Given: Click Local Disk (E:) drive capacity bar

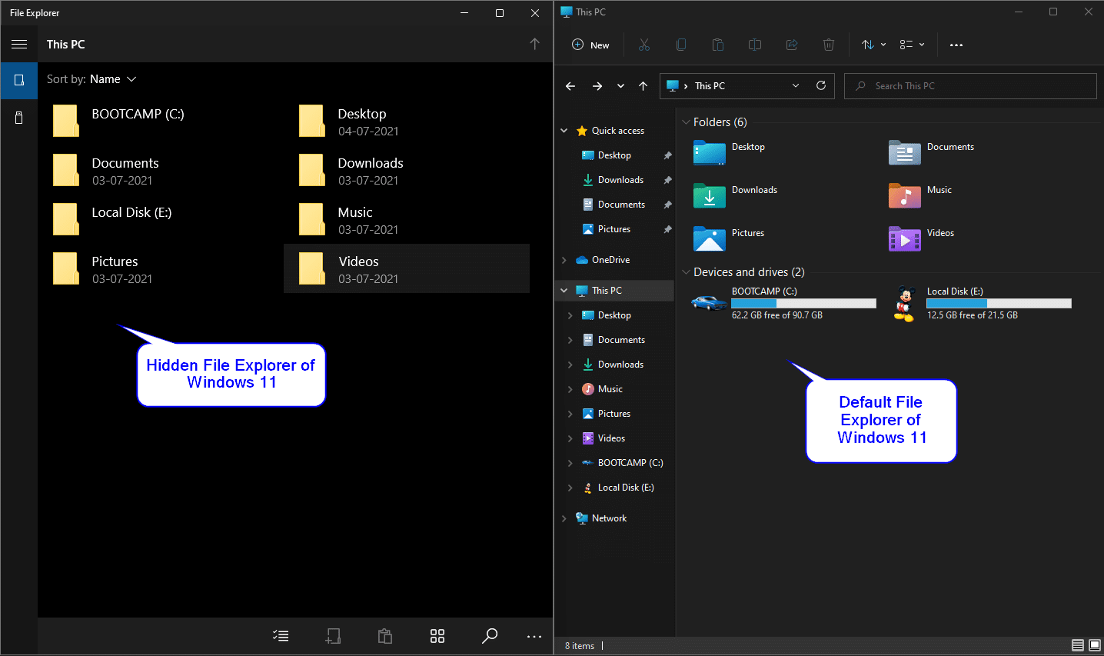Looking at the screenshot, I should click(999, 304).
